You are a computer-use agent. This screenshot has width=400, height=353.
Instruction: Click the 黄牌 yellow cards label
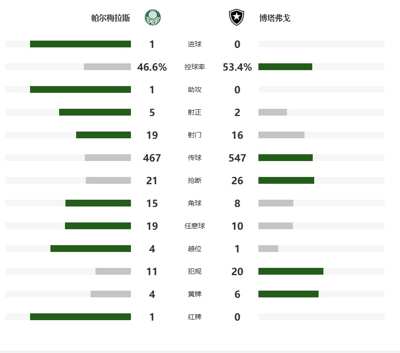click(194, 294)
